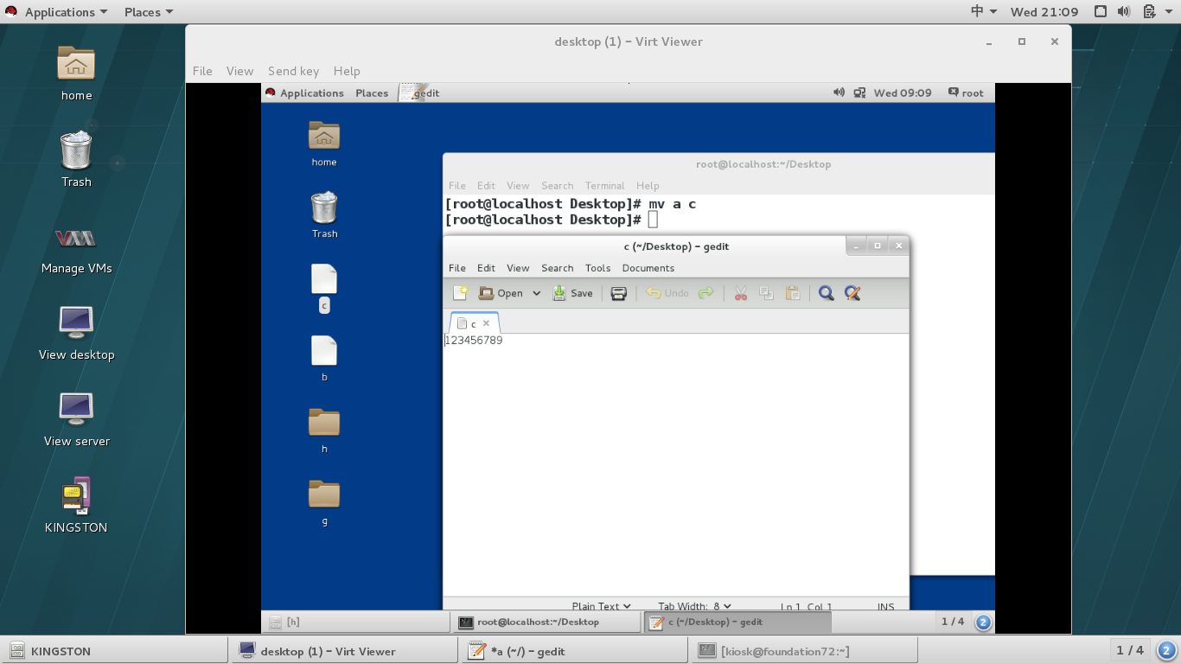This screenshot has width=1181, height=664.
Task: Paste from clipboard icon in gedit
Action: point(793,293)
